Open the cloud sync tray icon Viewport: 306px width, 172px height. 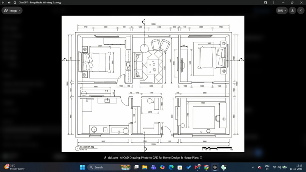[x=259, y=167]
